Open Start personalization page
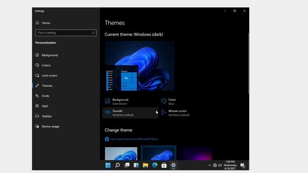This screenshot has width=308, height=173. click(42, 106)
